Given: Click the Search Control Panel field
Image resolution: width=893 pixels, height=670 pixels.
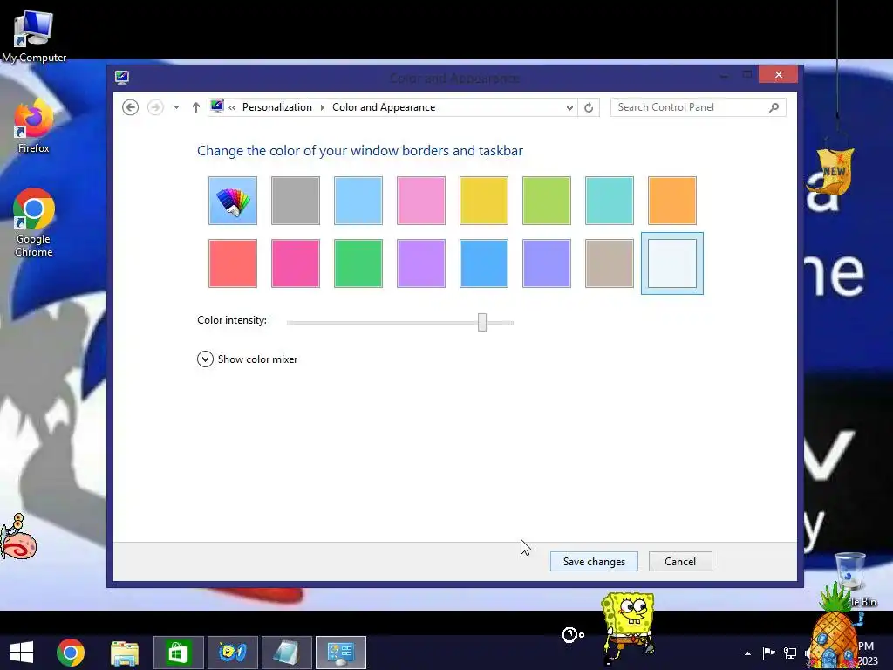Looking at the screenshot, I should coord(699,107).
